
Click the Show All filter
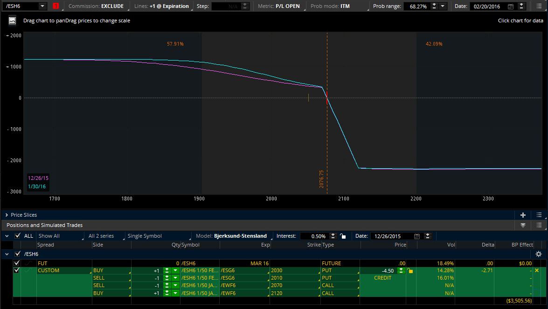pyautogui.click(x=49, y=236)
